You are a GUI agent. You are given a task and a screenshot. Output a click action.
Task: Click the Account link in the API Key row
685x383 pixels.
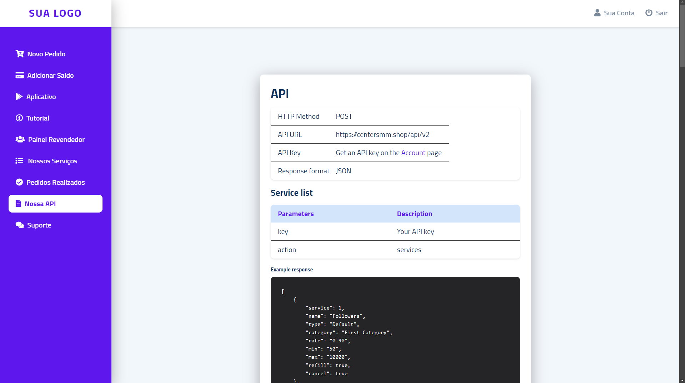point(413,153)
